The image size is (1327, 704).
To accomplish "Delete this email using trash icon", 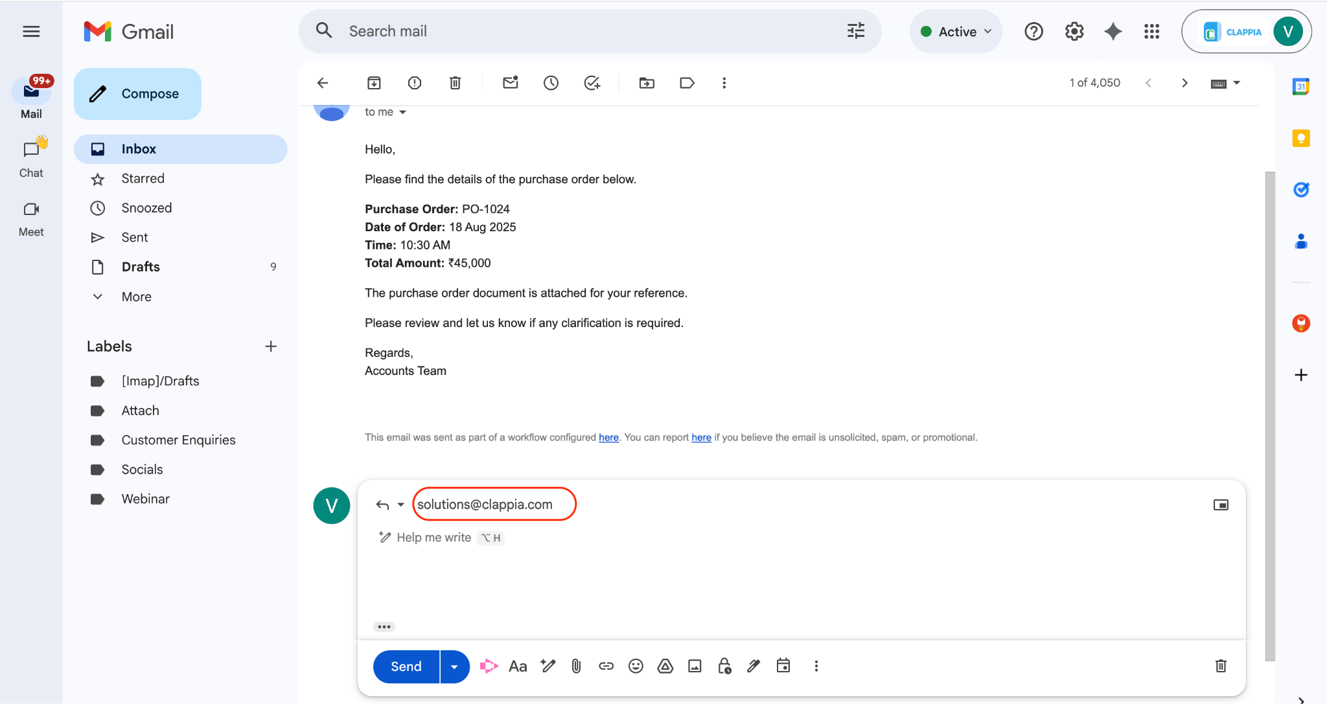I will (x=455, y=82).
